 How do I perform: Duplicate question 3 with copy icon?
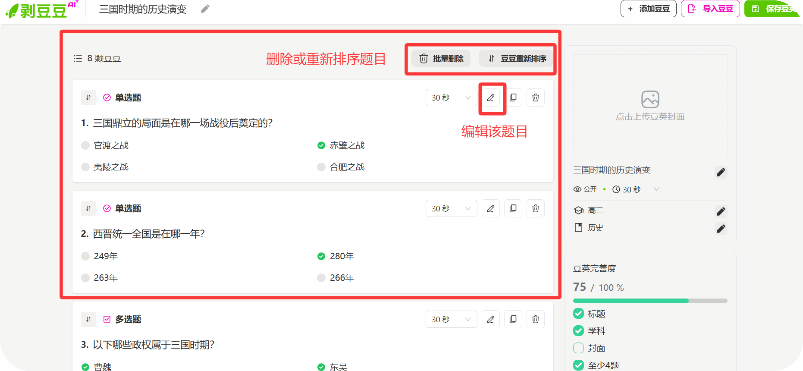513,319
